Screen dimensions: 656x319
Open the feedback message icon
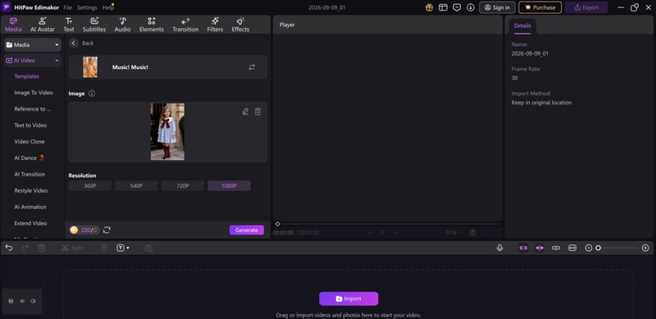pyautogui.click(x=457, y=7)
